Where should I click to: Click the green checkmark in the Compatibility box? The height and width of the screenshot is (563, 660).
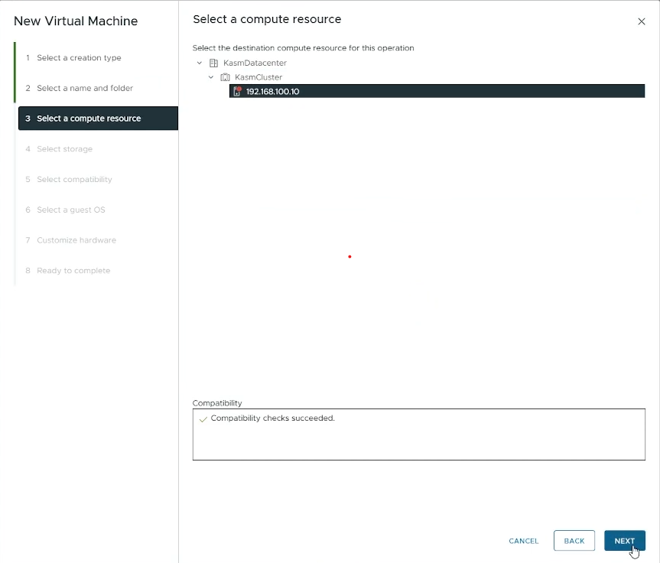coord(203,419)
